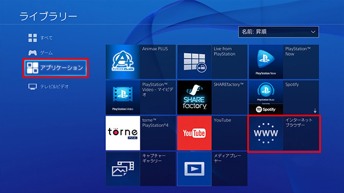Select the PlayStation Video icon

123,98
